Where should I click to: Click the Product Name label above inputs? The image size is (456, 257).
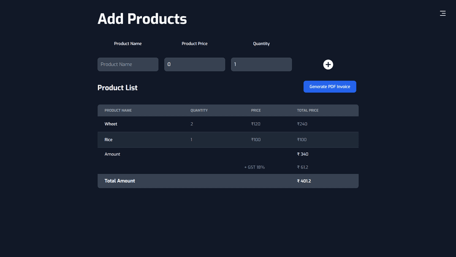(128, 44)
